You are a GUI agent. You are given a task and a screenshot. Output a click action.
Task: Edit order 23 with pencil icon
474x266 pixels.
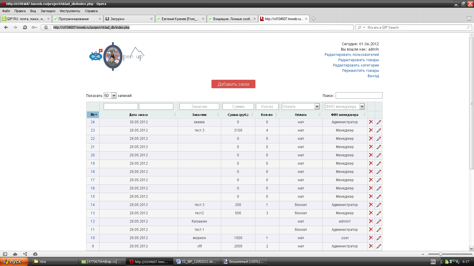pos(379,130)
